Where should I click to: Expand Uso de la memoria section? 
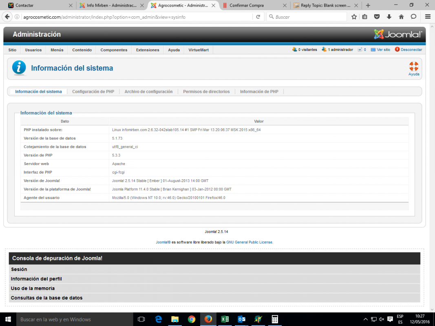point(33,288)
